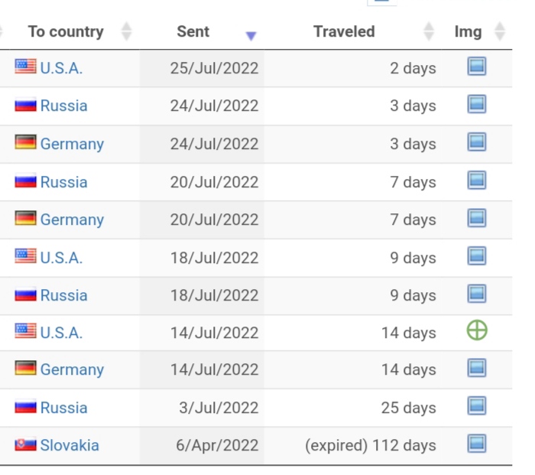Image resolution: width=535 pixels, height=475 pixels.
Task: Click green plus icon in U.S.A. 14/Jul/2022 row
Action: pos(477,331)
